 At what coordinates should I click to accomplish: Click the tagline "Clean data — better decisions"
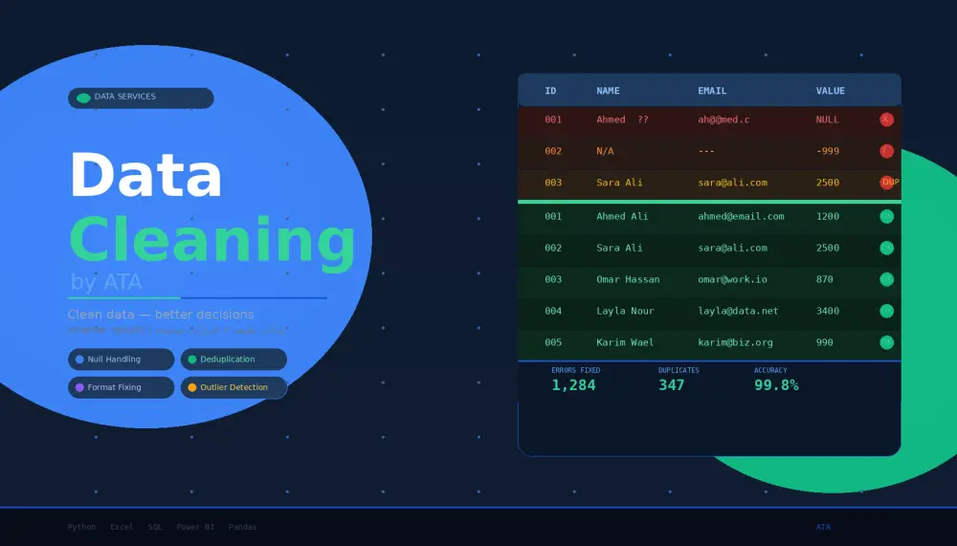pos(161,315)
